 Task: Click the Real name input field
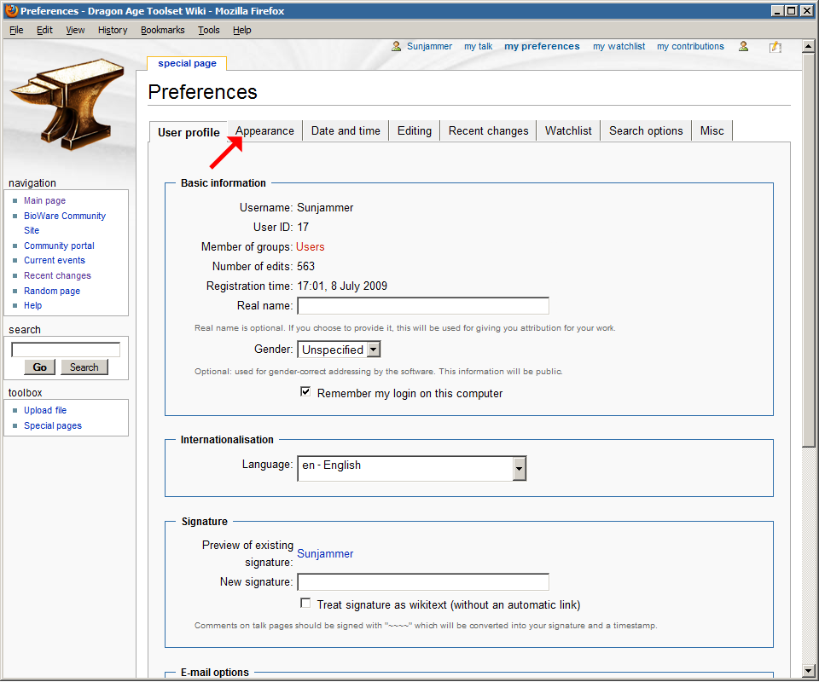pos(422,306)
